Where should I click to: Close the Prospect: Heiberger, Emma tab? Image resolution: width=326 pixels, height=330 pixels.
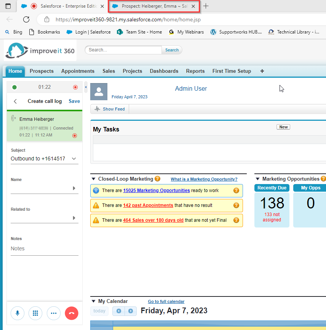coord(193,6)
